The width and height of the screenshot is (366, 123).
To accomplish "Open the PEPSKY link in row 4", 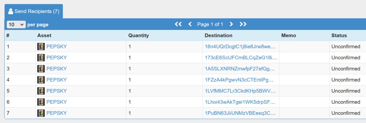I will pyautogui.click(x=57, y=80).
